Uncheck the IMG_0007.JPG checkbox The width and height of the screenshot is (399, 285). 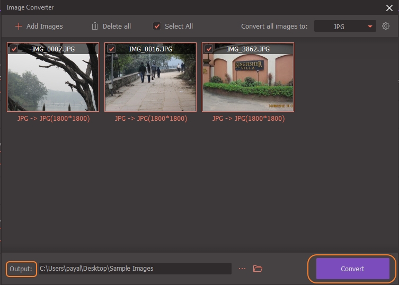click(14, 49)
